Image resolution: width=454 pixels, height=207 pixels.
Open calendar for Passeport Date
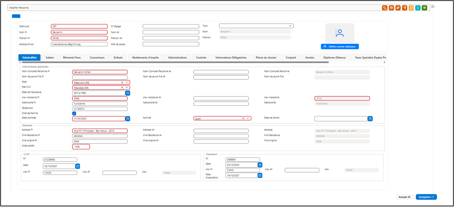[260, 165]
